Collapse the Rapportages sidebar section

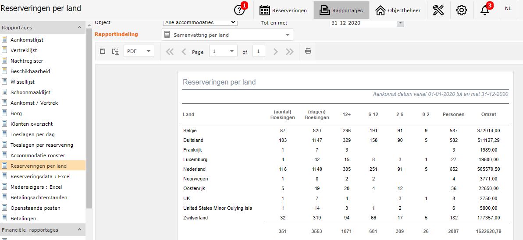coord(79,27)
